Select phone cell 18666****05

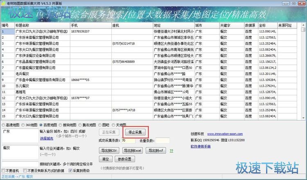tap(91, 80)
